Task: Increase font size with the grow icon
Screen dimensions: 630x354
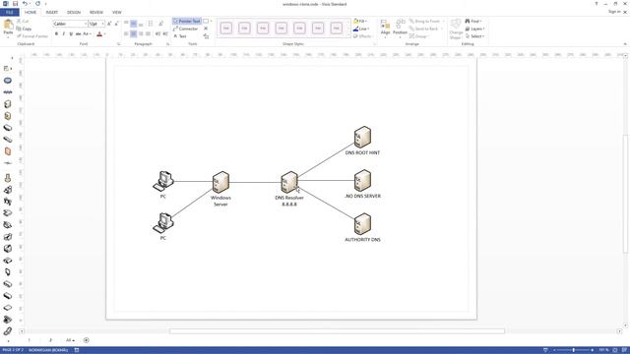Action: (109, 24)
